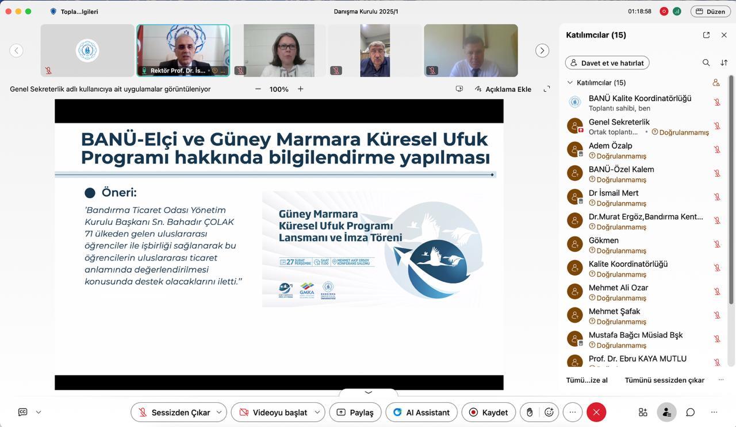Click BANÜ Kalite Koordinatörlüğü avatar logo
This screenshot has width=736, height=427.
575,102
